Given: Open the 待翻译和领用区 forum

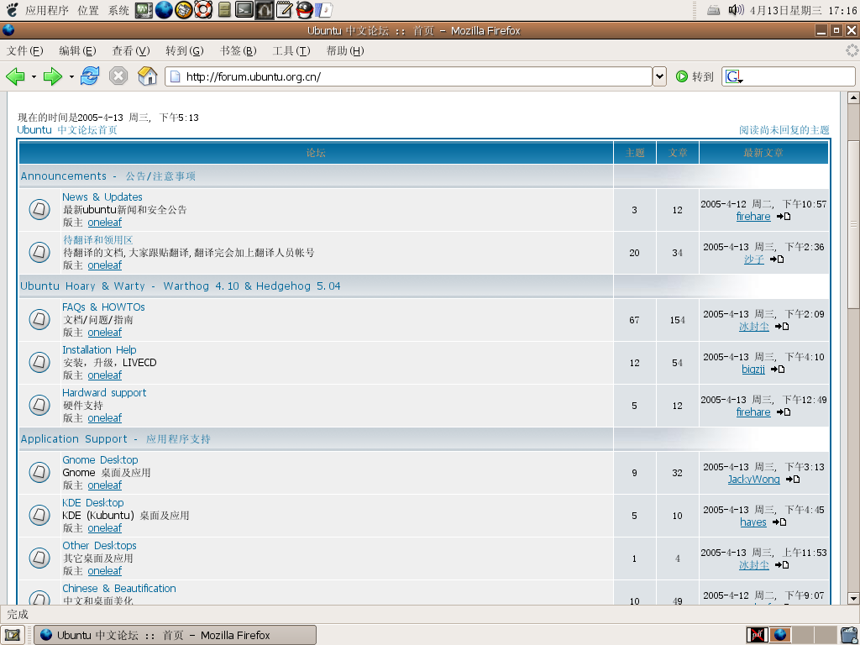Looking at the screenshot, I should pos(97,239).
